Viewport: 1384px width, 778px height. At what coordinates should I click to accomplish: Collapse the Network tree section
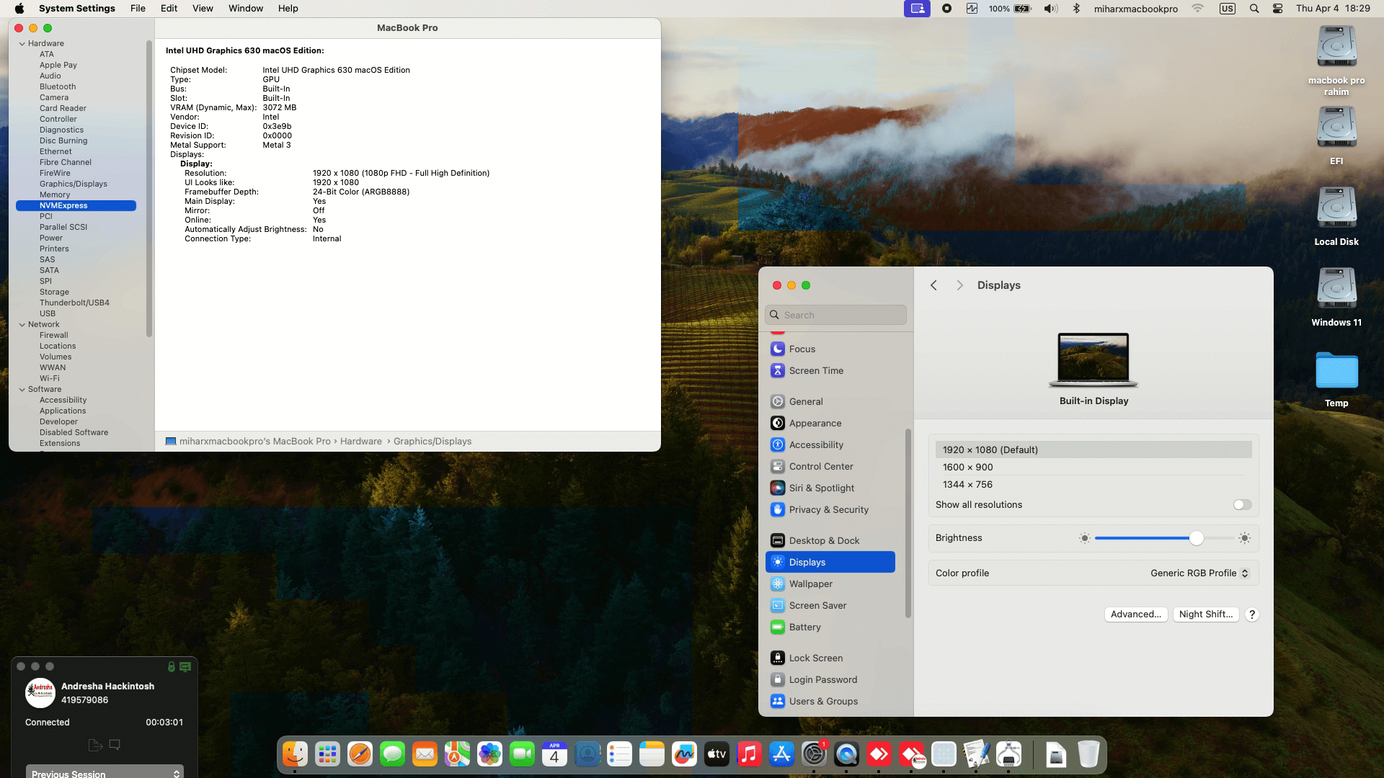(x=22, y=324)
